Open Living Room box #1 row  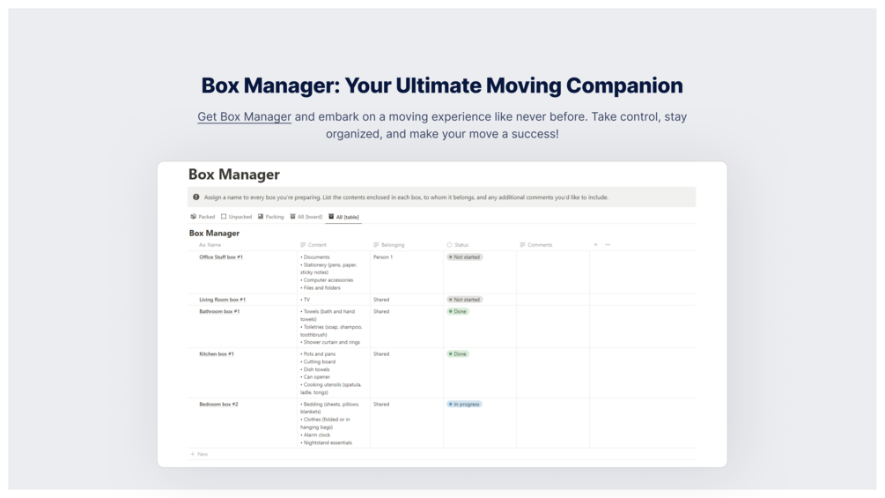coord(223,300)
